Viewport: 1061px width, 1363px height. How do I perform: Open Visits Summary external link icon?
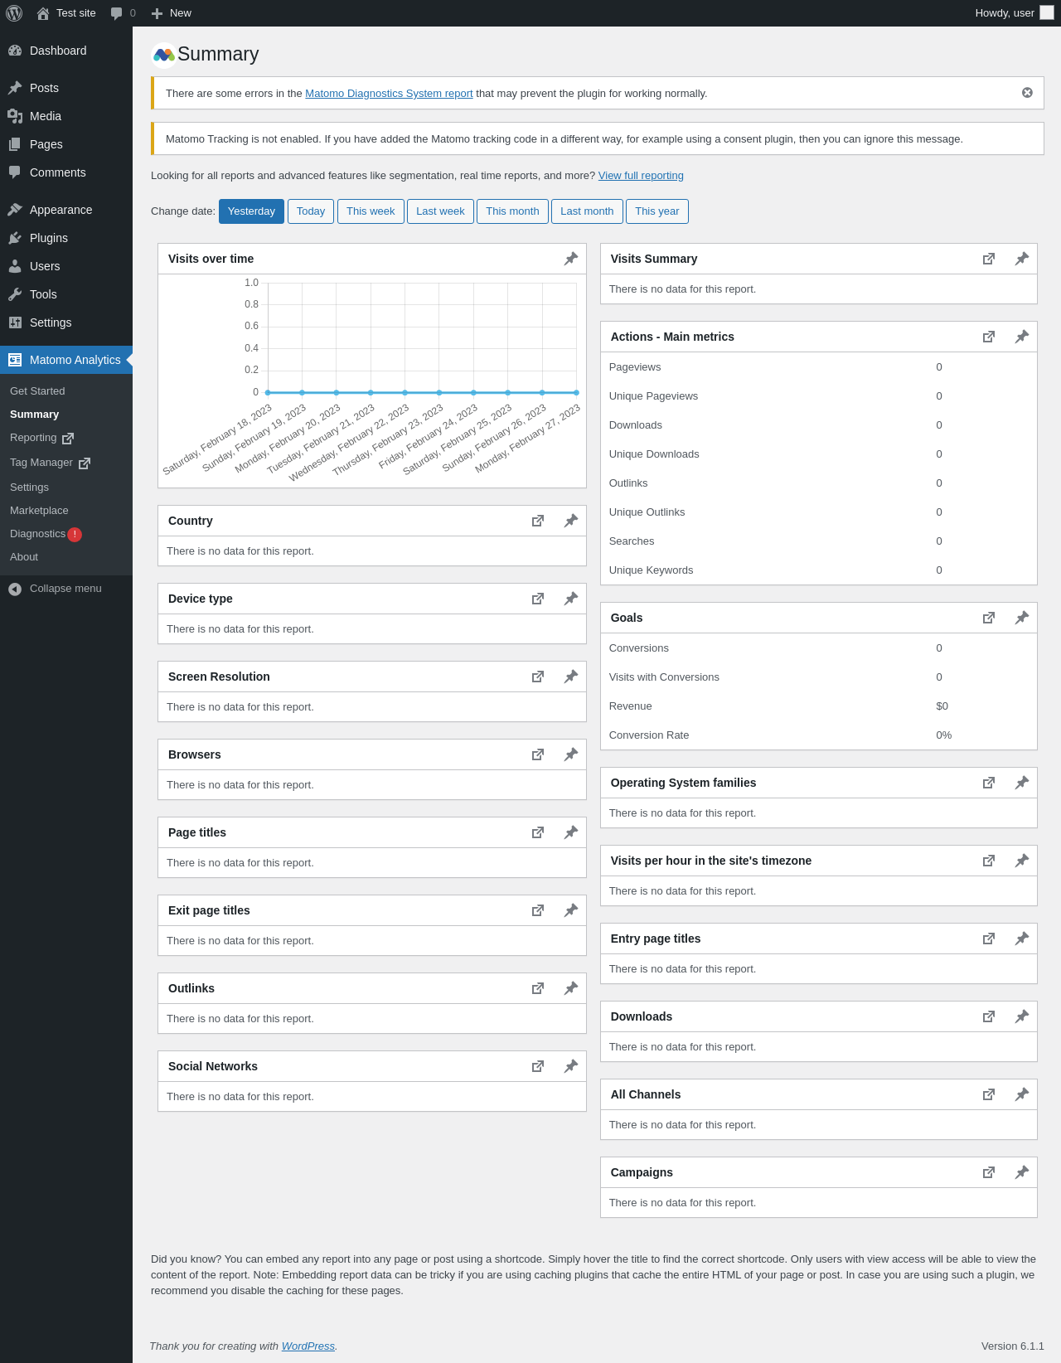point(989,259)
